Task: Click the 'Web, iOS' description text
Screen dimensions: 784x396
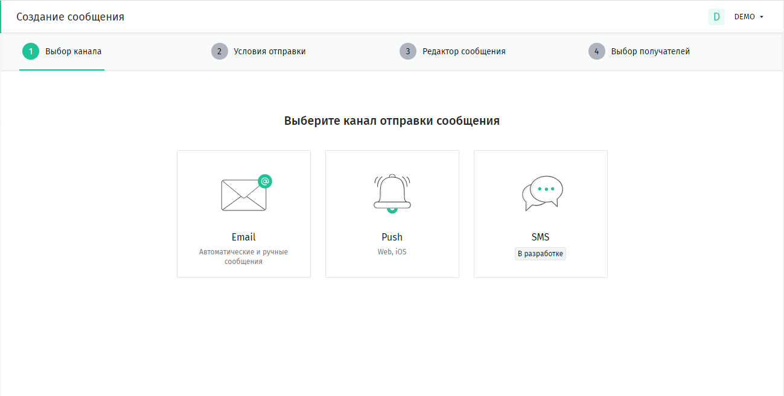Action: [392, 252]
